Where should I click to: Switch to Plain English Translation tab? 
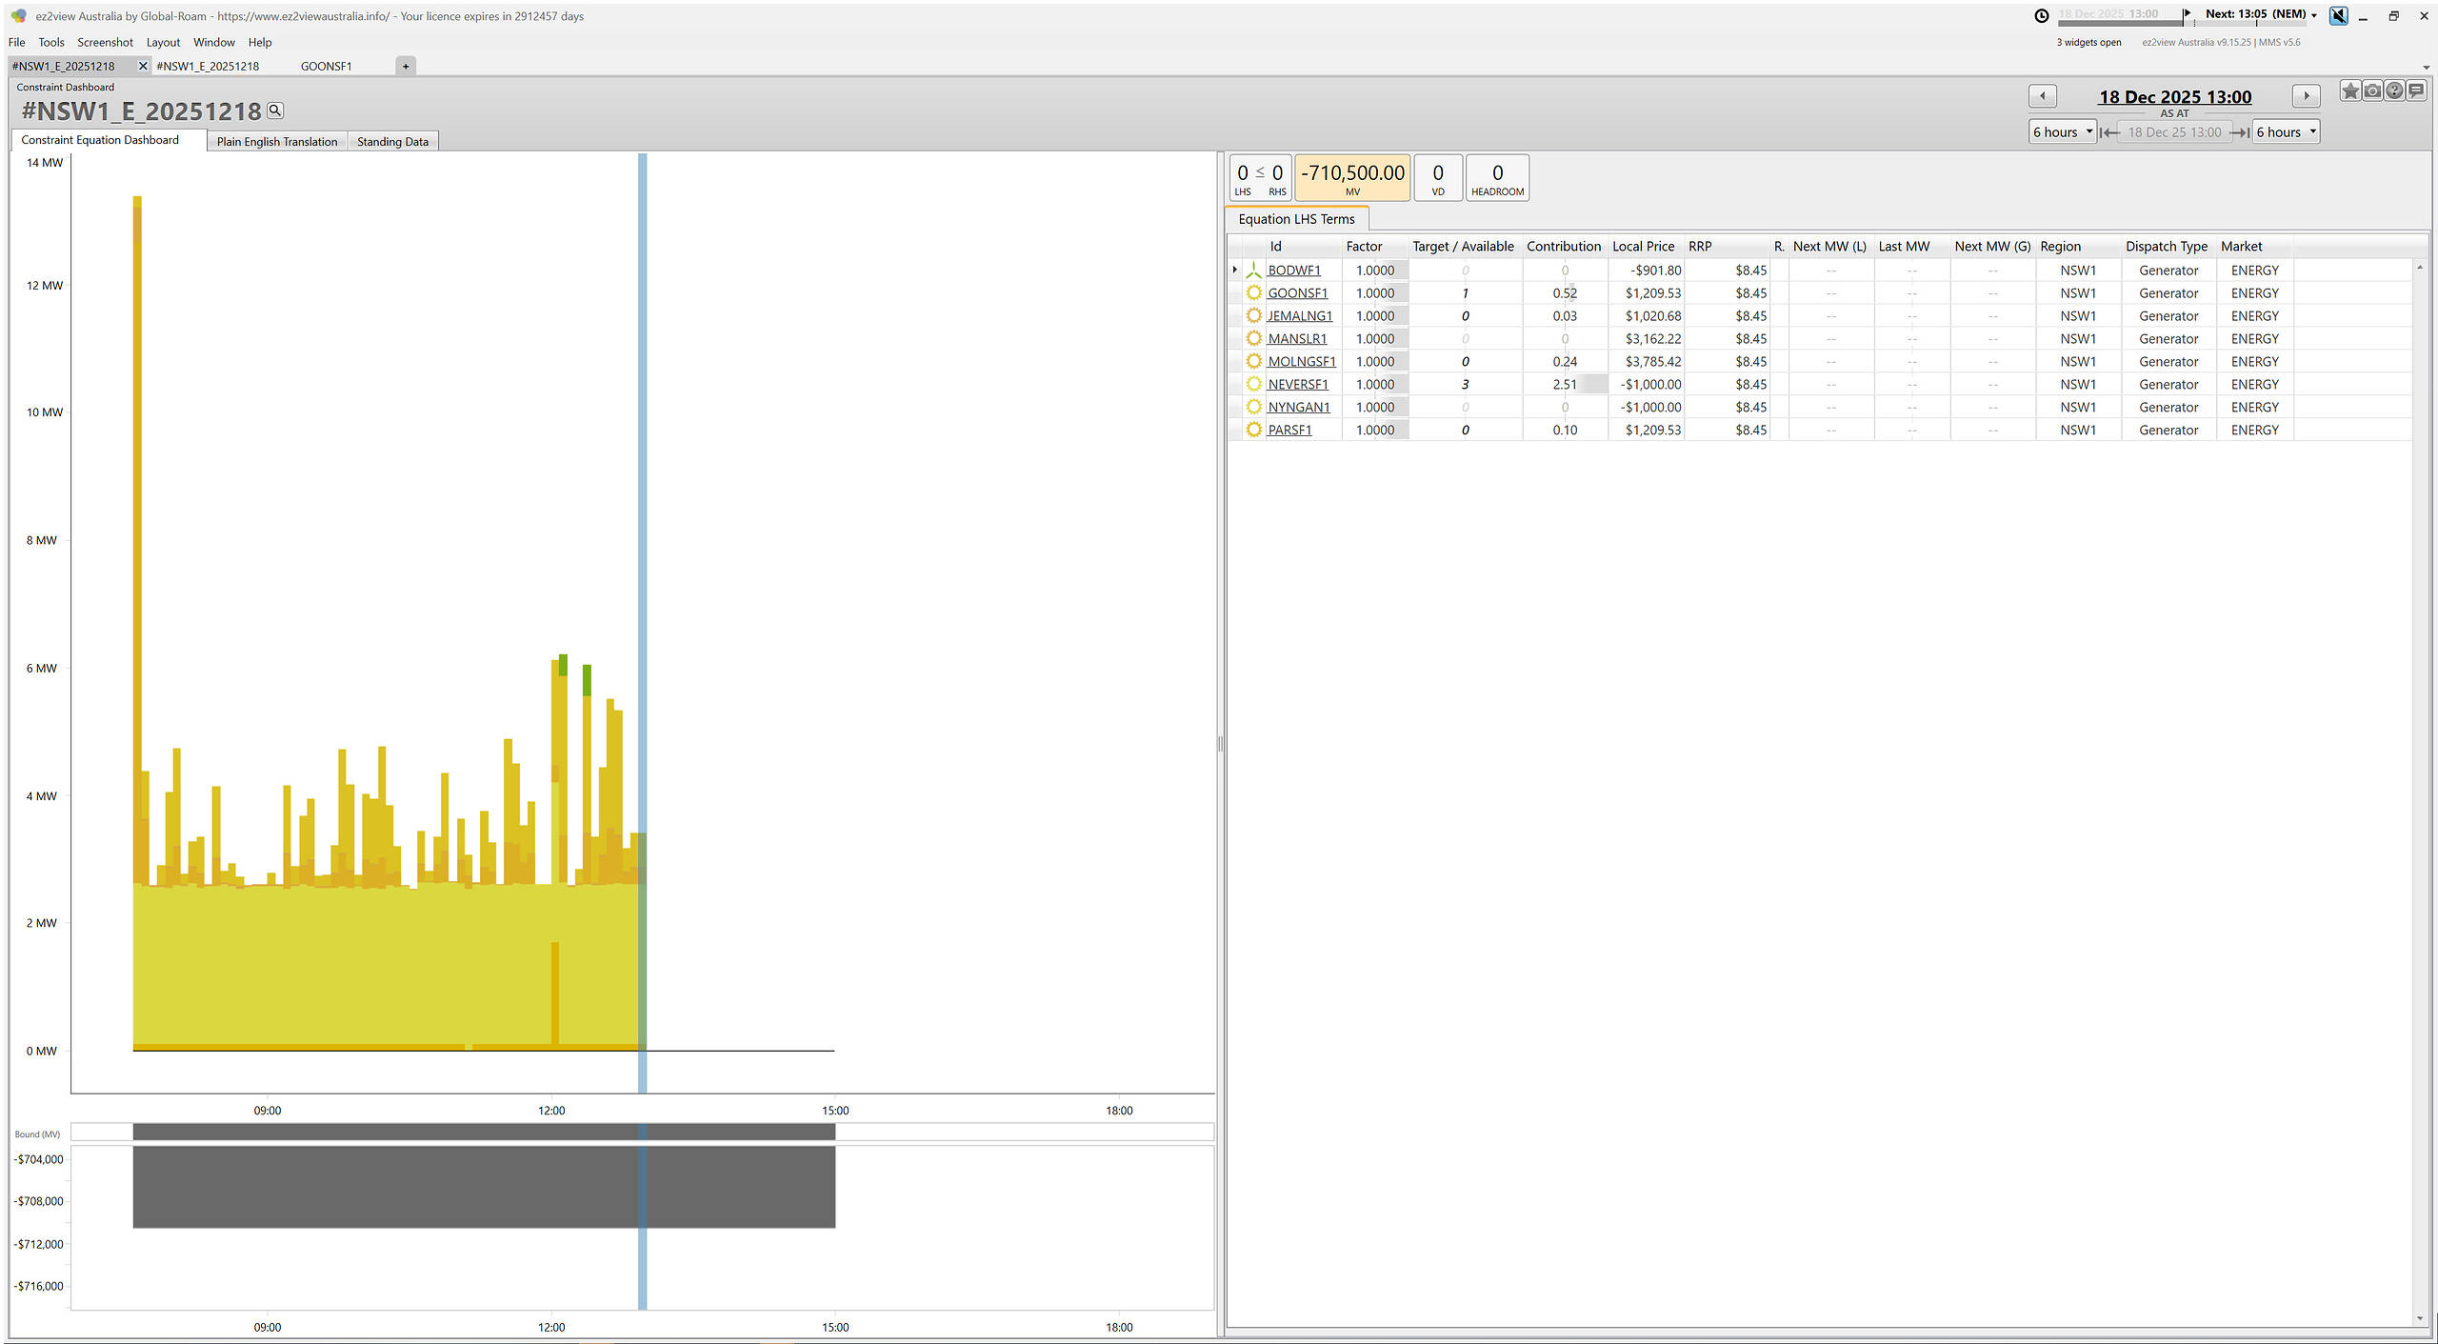point(277,142)
